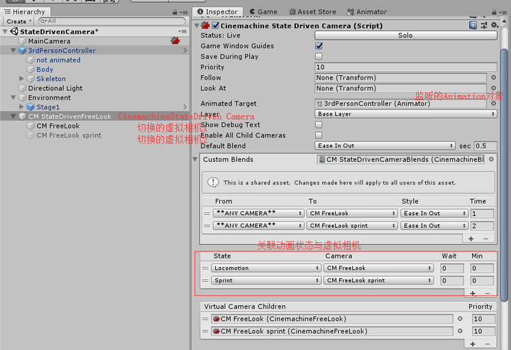Open object picker for Custom Blends asset

(x=491, y=159)
